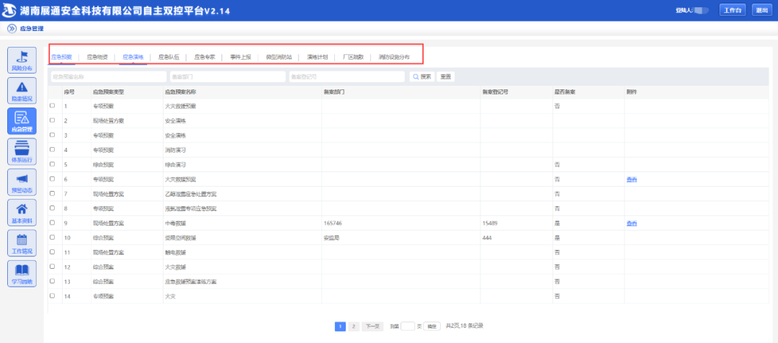Screen dimensions: 778x343
Task: Tick the checkbox for row 2 现场处置方案
Action: point(53,120)
